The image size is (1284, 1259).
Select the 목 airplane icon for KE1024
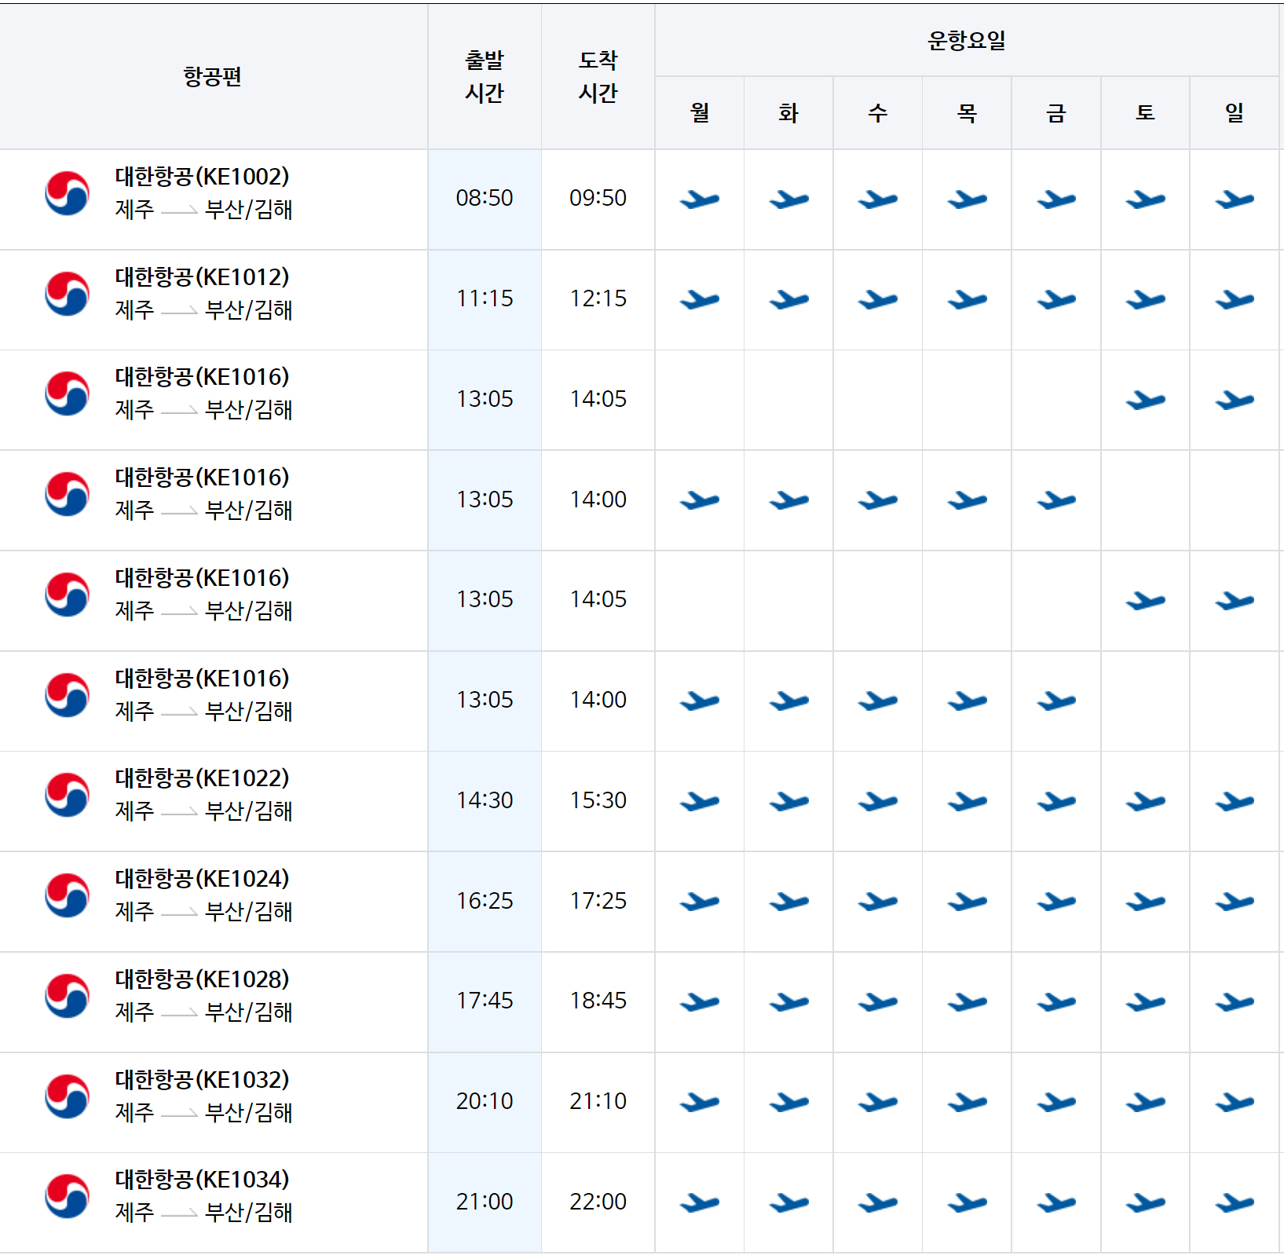(968, 902)
